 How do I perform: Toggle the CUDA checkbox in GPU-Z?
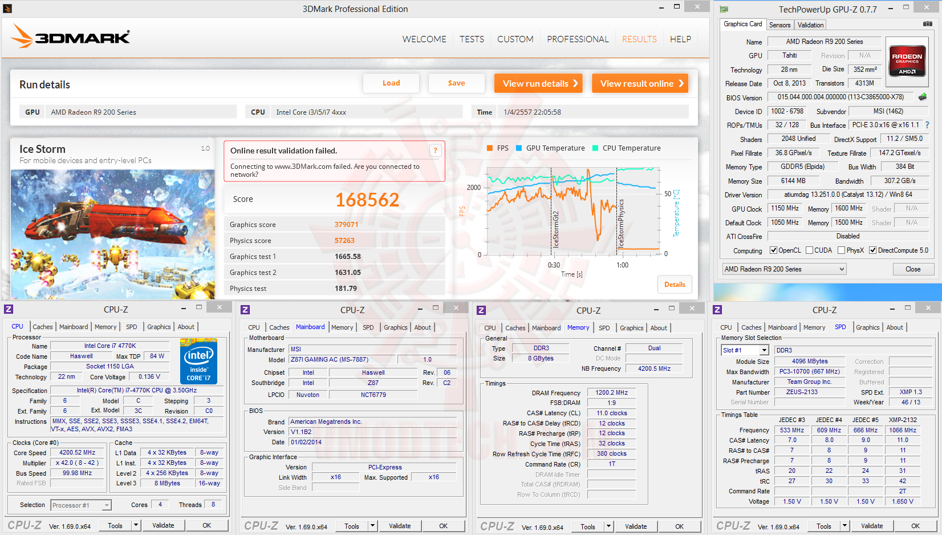click(809, 250)
